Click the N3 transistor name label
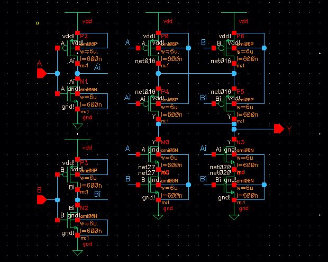The width and height of the screenshot is (328, 262). 240,142
